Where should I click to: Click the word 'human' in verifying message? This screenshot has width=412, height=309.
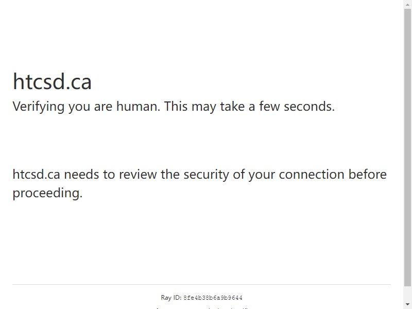(x=137, y=107)
